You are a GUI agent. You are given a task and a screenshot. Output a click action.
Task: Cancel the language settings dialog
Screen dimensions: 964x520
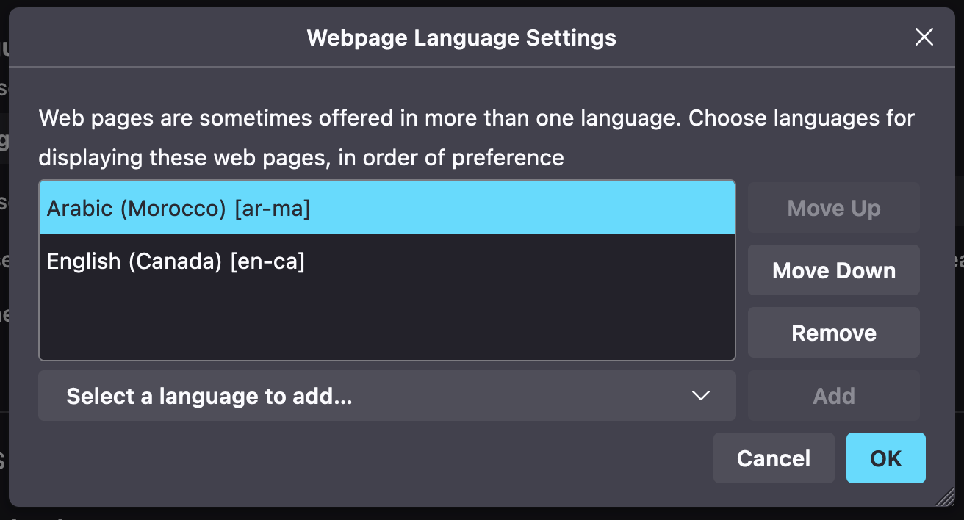coord(774,458)
